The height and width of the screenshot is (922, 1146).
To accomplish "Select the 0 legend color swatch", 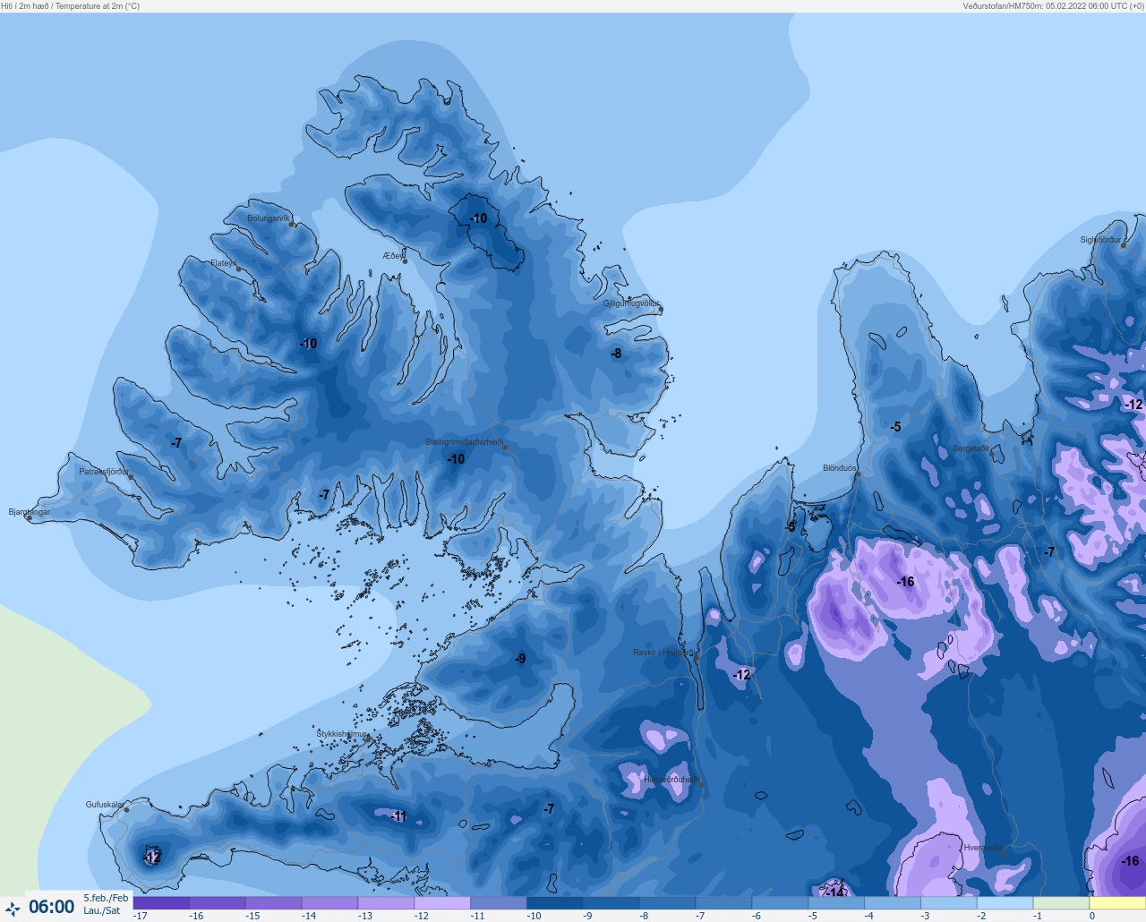I will pyautogui.click(x=1117, y=903).
